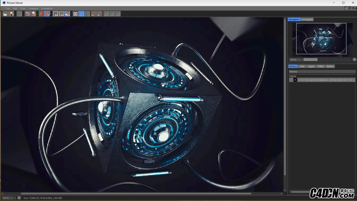Viewport: 357px width, 201px height.
Task: Click the round arrow button beside zoom slider
Action: click(x=354, y=60)
